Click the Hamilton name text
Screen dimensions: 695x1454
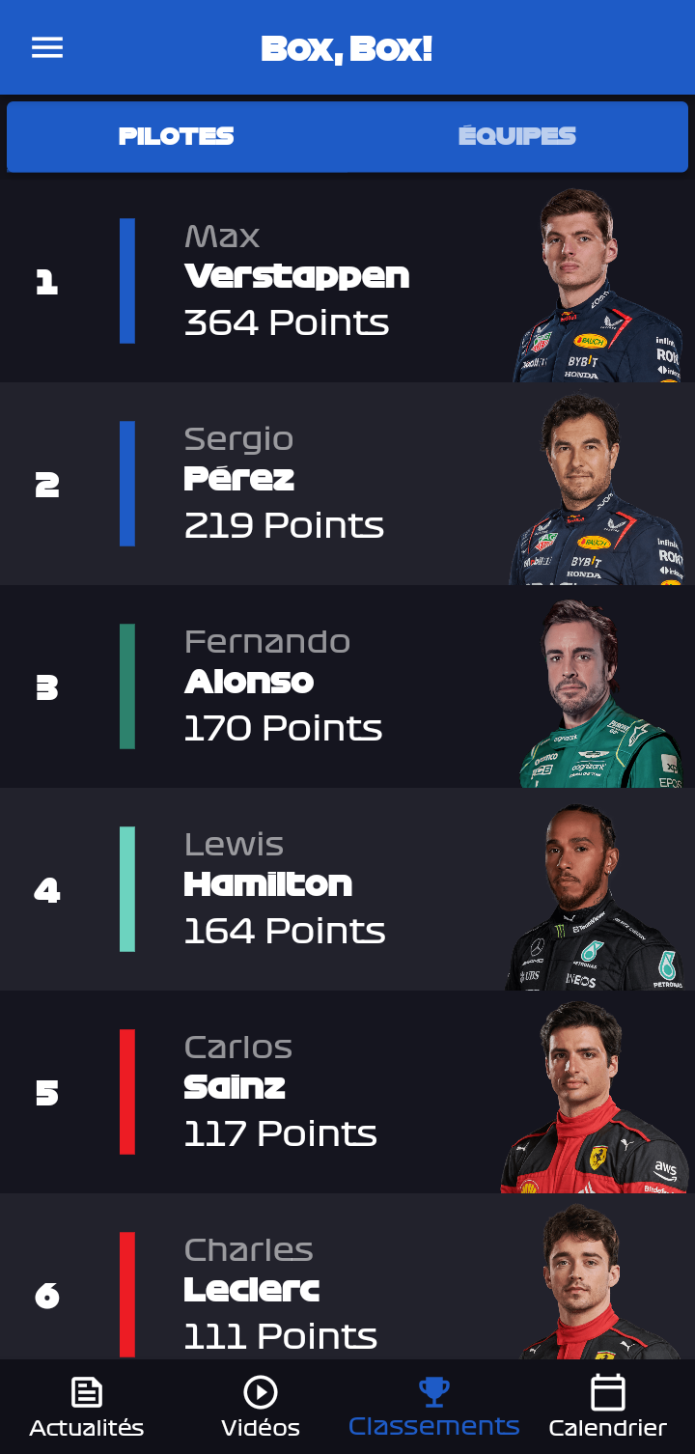point(267,884)
